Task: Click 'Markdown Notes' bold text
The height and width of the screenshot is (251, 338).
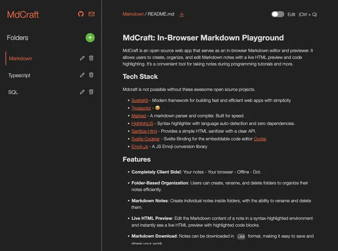Action: (x=150, y=201)
